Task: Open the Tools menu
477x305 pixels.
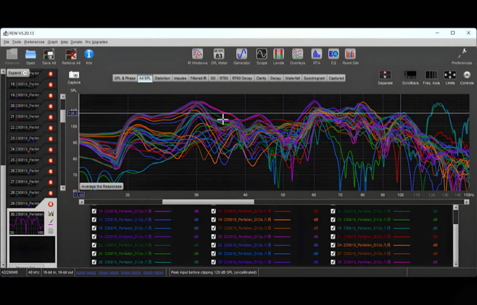Action: pyautogui.click(x=17, y=42)
